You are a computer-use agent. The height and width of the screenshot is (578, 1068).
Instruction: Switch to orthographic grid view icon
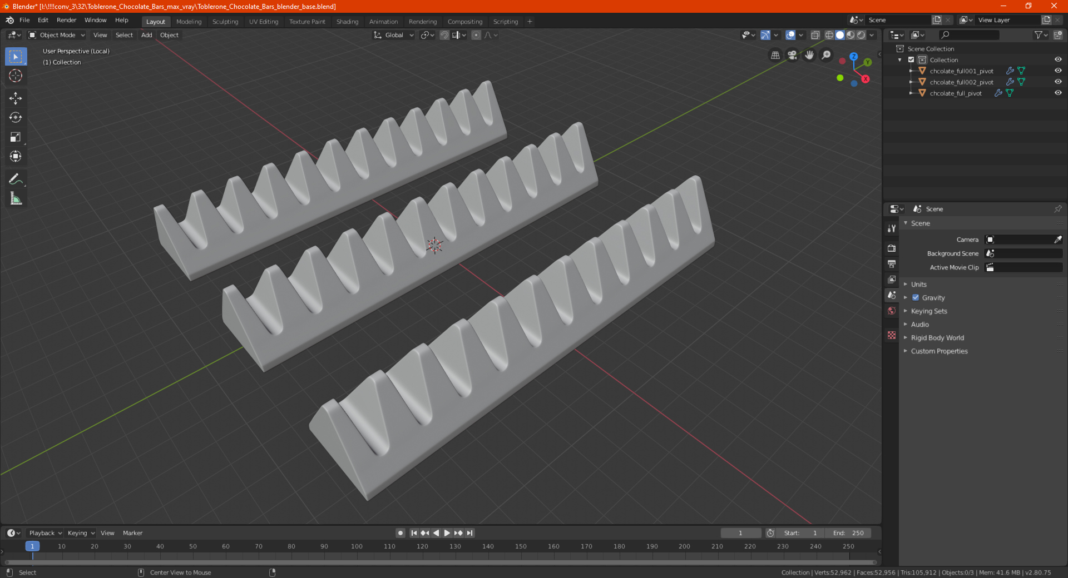coord(775,55)
